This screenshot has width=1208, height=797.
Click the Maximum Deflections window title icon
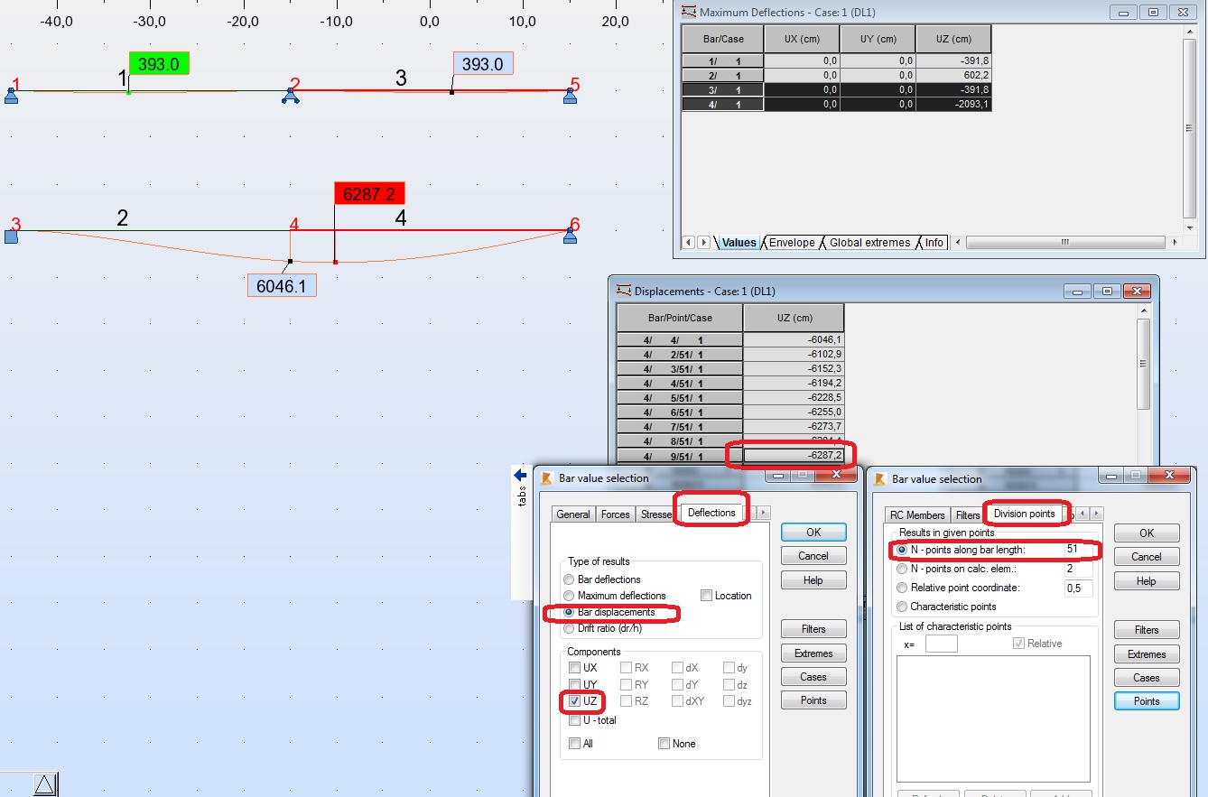click(689, 12)
